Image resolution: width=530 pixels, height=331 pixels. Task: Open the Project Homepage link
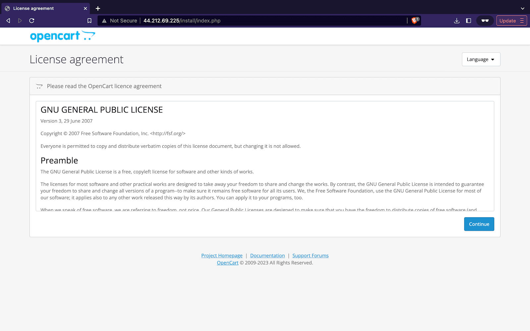[222, 256]
